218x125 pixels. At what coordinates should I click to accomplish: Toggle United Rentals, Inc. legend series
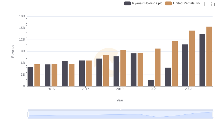tap(183, 3)
